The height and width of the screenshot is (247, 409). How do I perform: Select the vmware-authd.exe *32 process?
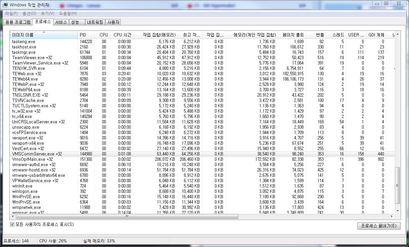pyautogui.click(x=203, y=164)
